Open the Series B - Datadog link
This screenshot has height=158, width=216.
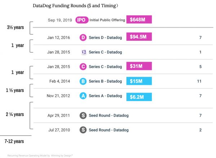[105, 82]
